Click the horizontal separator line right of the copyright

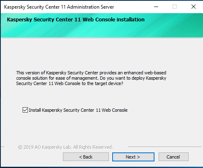165,147
